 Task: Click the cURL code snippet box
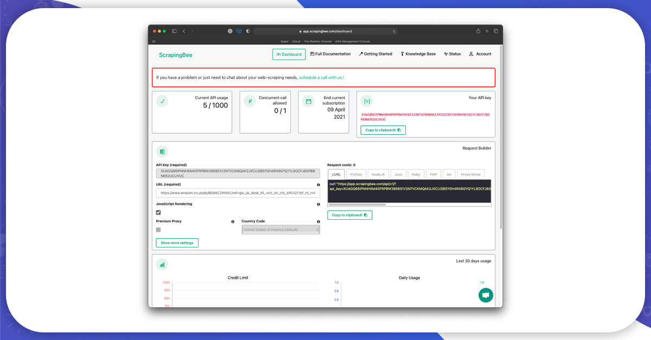410,191
